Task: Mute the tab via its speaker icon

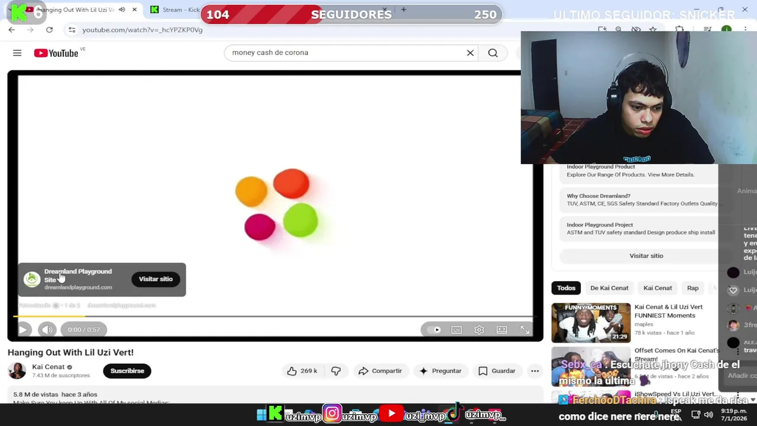Action: pyautogui.click(x=122, y=9)
